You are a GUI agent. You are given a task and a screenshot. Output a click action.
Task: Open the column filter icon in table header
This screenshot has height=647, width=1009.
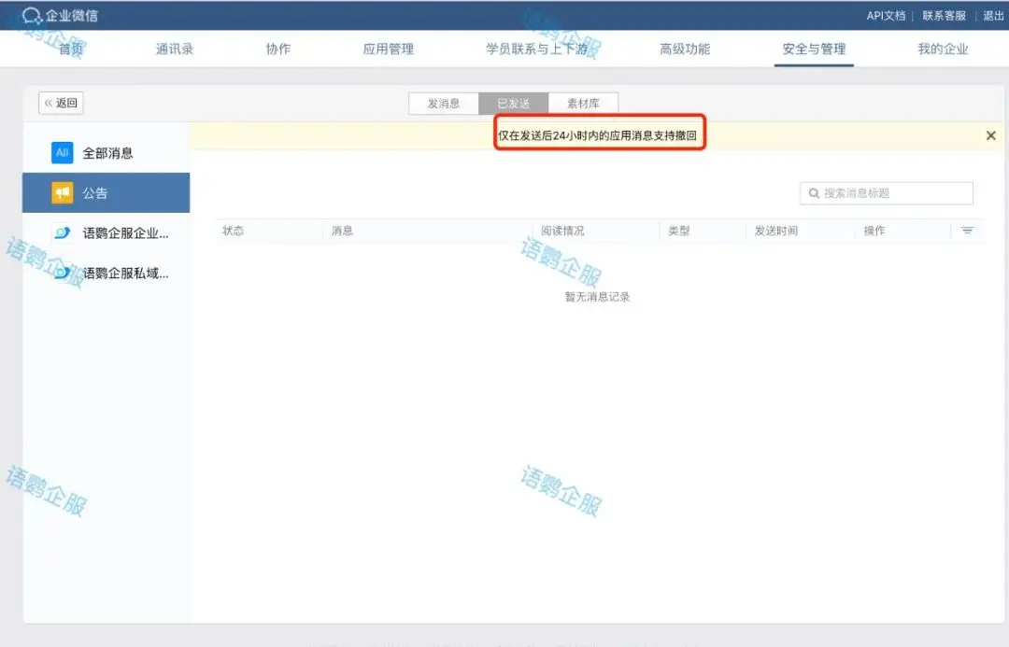click(x=967, y=231)
